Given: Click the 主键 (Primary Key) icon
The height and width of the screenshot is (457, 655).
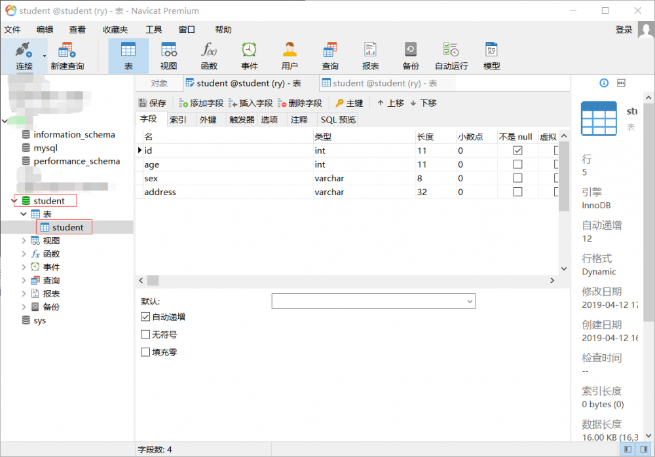Looking at the screenshot, I should 349,103.
